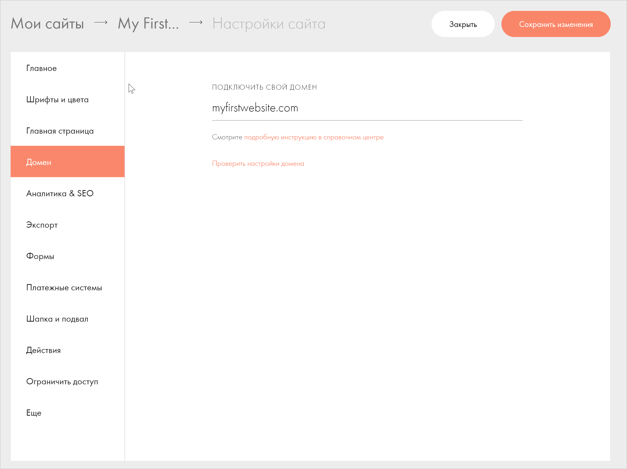Click Проверить настройки домена link
627x469 pixels.
coord(258,164)
